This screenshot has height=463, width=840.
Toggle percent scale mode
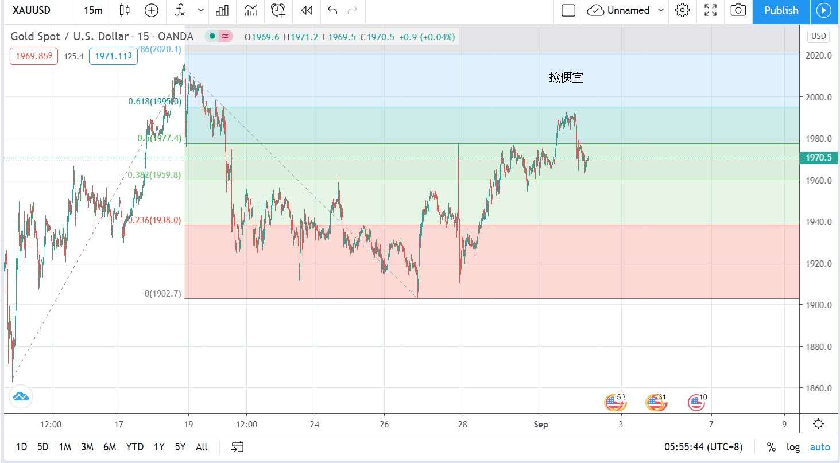[x=771, y=447]
